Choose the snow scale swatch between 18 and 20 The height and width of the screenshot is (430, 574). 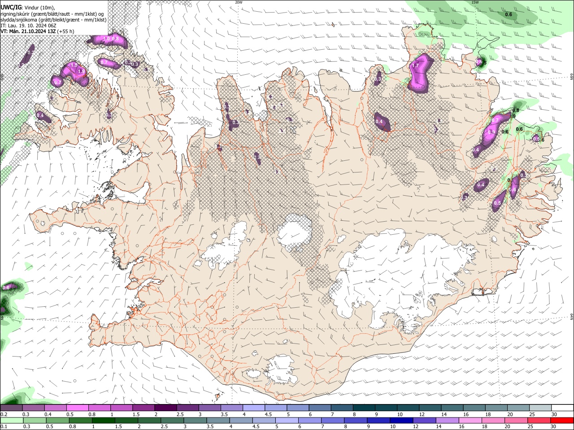tap(497, 408)
